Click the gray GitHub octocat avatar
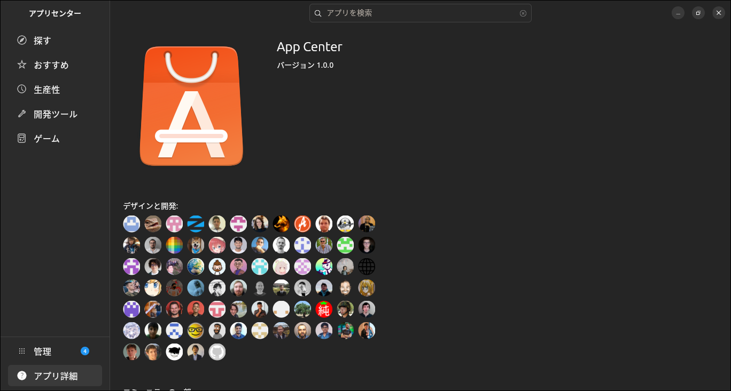The image size is (731, 391). [217, 352]
